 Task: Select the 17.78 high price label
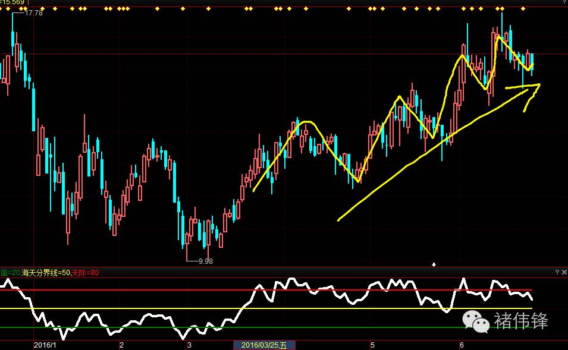coord(34,13)
